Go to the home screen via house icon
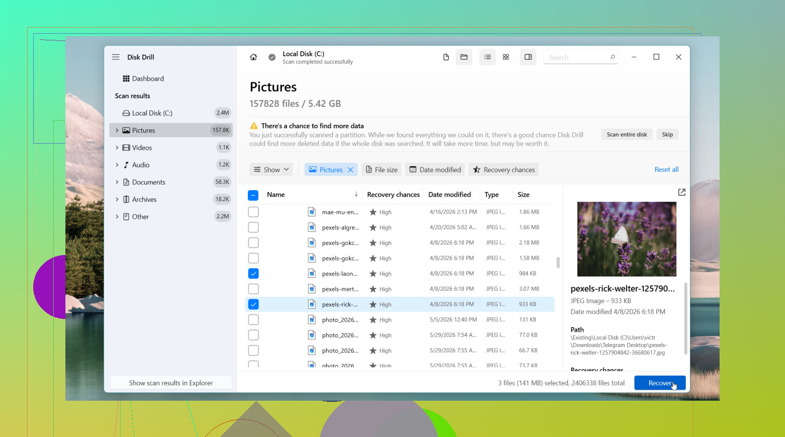The width and height of the screenshot is (785, 437). 253,57
